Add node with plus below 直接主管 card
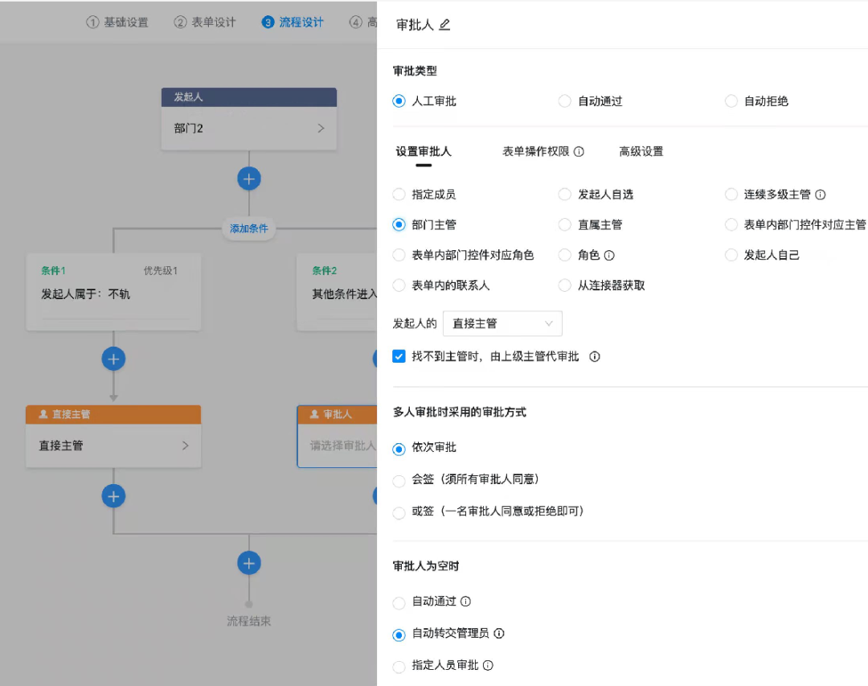This screenshot has width=868, height=686. (113, 496)
